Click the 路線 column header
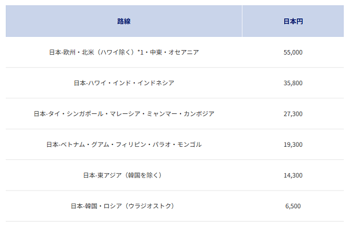 point(123,21)
